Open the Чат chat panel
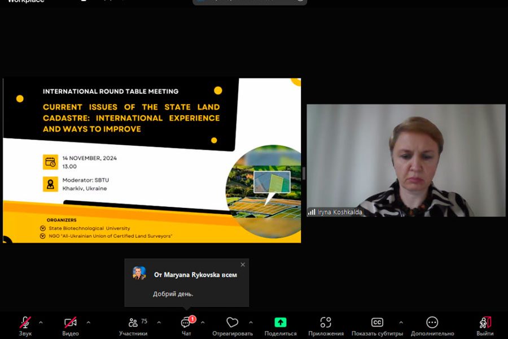Image resolution: width=508 pixels, height=339 pixels. point(186,325)
